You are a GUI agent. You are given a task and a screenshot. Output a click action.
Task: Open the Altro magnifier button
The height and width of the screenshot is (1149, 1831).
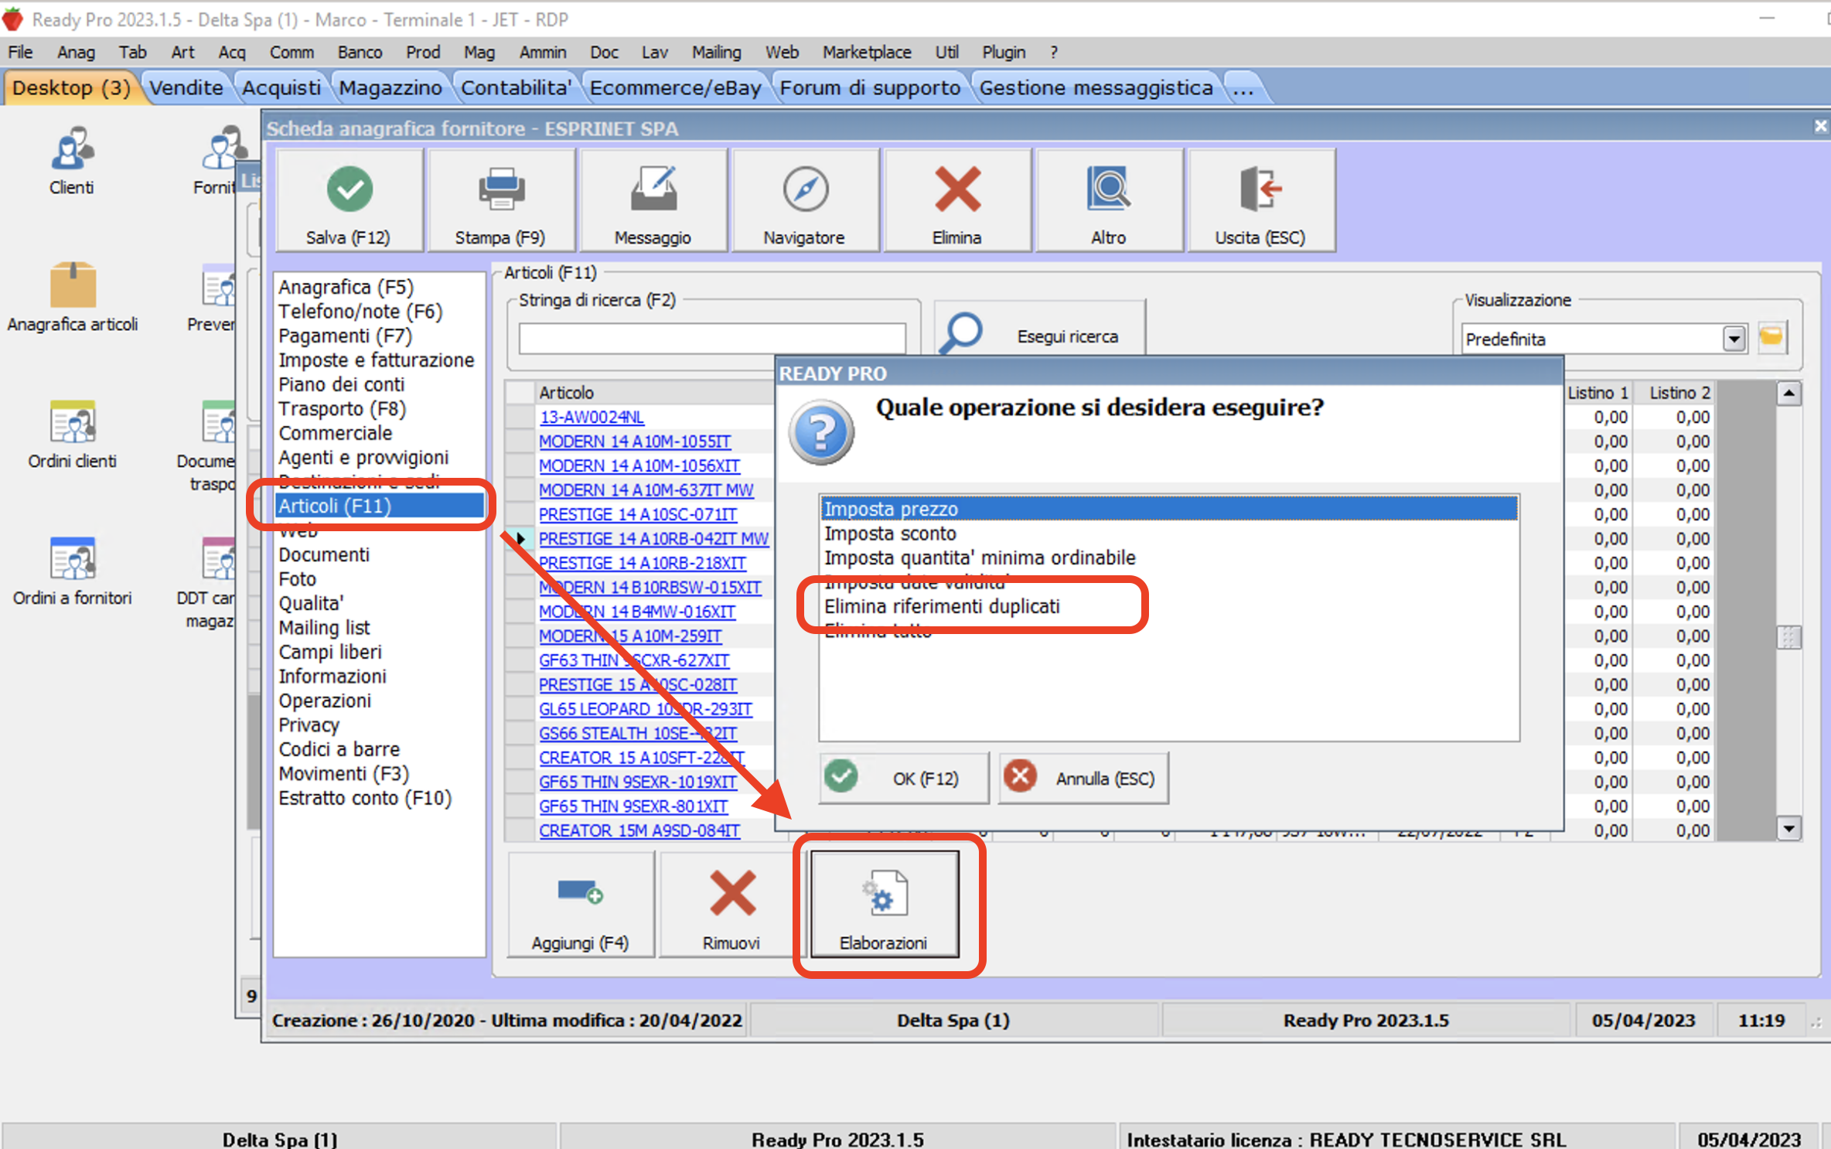click(x=1108, y=201)
